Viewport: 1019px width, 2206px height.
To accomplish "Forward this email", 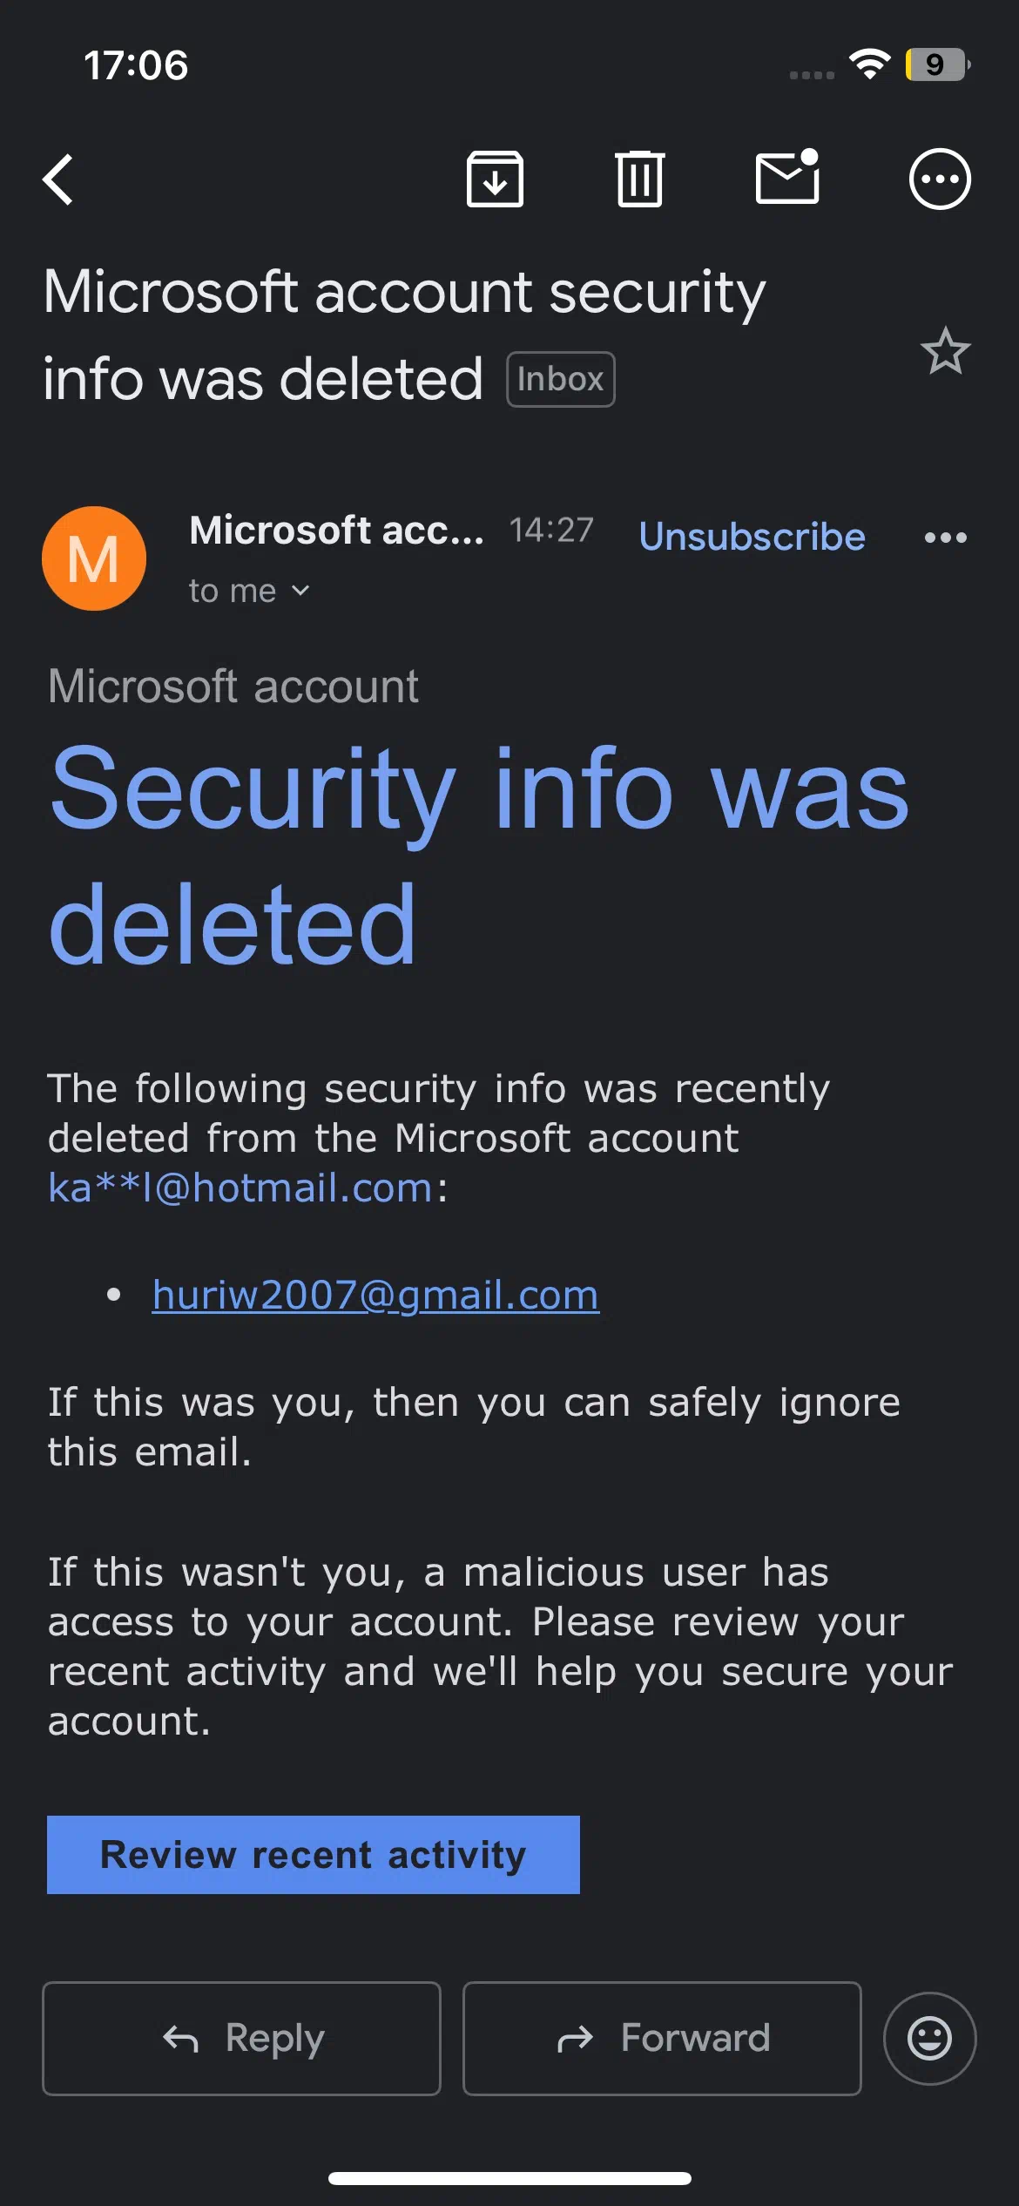I will click(x=662, y=2039).
